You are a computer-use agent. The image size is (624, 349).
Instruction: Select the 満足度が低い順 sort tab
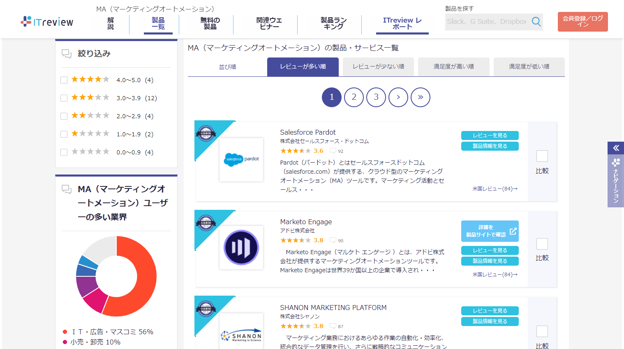pos(529,67)
